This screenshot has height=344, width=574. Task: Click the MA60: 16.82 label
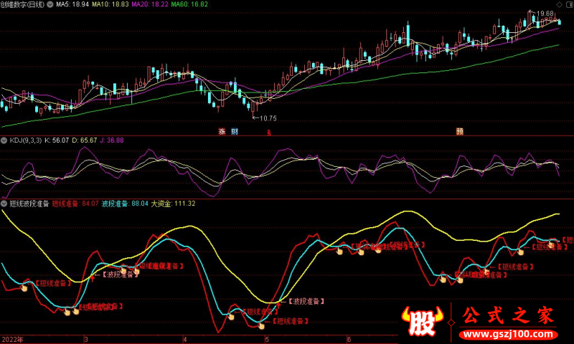point(189,4)
